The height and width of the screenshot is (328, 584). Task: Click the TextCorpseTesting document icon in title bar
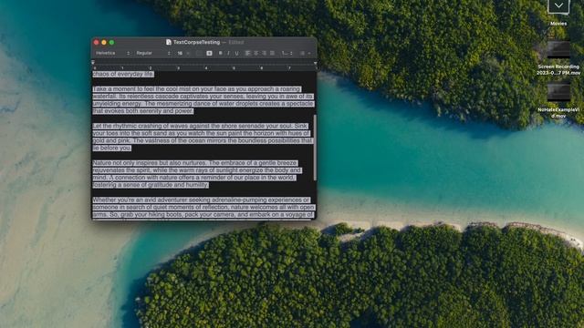click(168, 43)
